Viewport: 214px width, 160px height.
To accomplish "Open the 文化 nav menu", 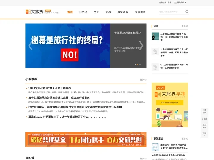I will tap(96, 12).
